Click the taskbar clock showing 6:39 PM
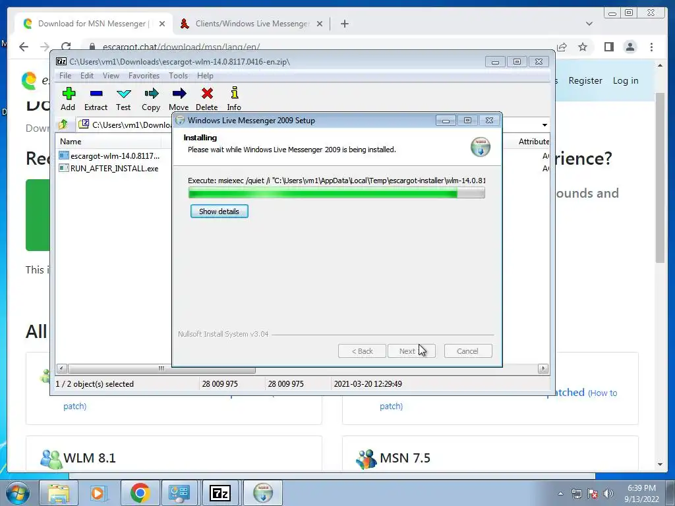 coord(641,493)
